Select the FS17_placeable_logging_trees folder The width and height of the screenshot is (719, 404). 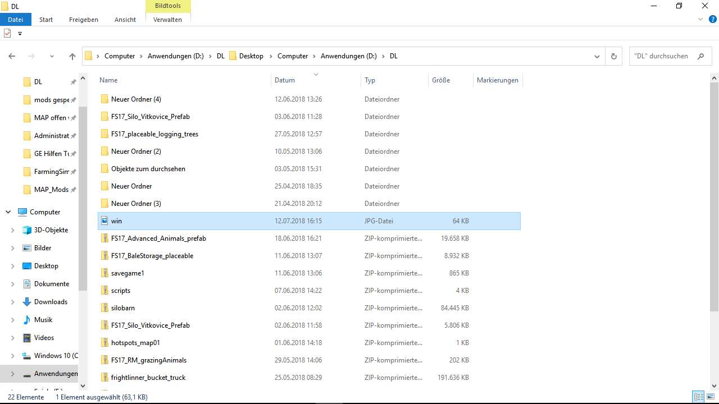(x=309, y=134)
